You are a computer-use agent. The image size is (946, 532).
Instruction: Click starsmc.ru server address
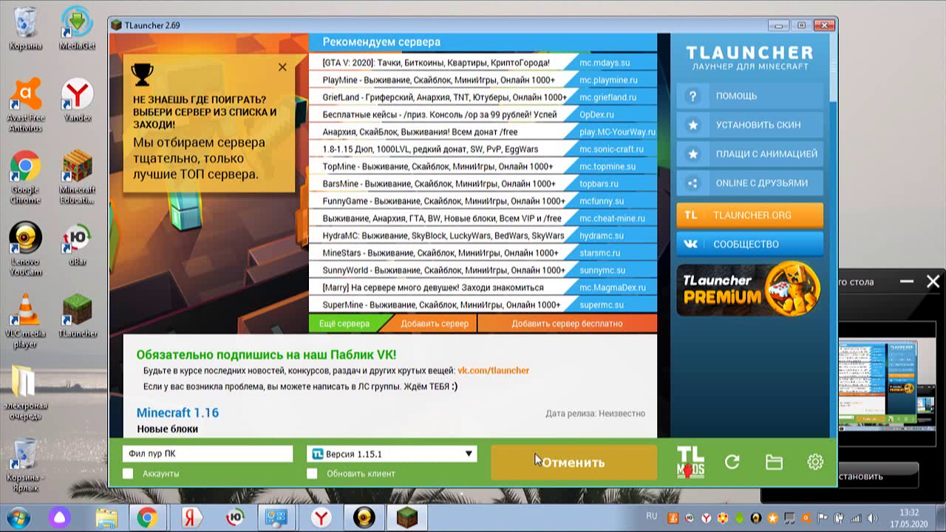pyautogui.click(x=599, y=253)
